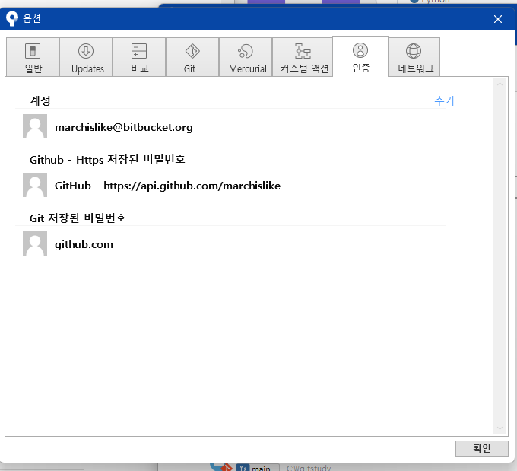The image size is (517, 471).
Task: Click the 추가 add account link
Action: coord(445,100)
